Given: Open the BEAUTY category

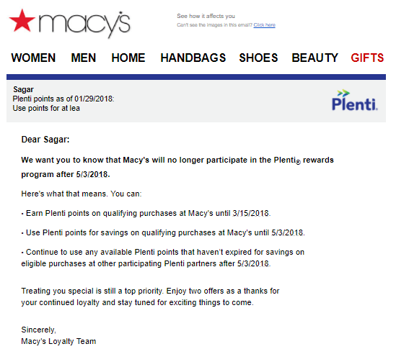Looking at the screenshot, I should [314, 58].
